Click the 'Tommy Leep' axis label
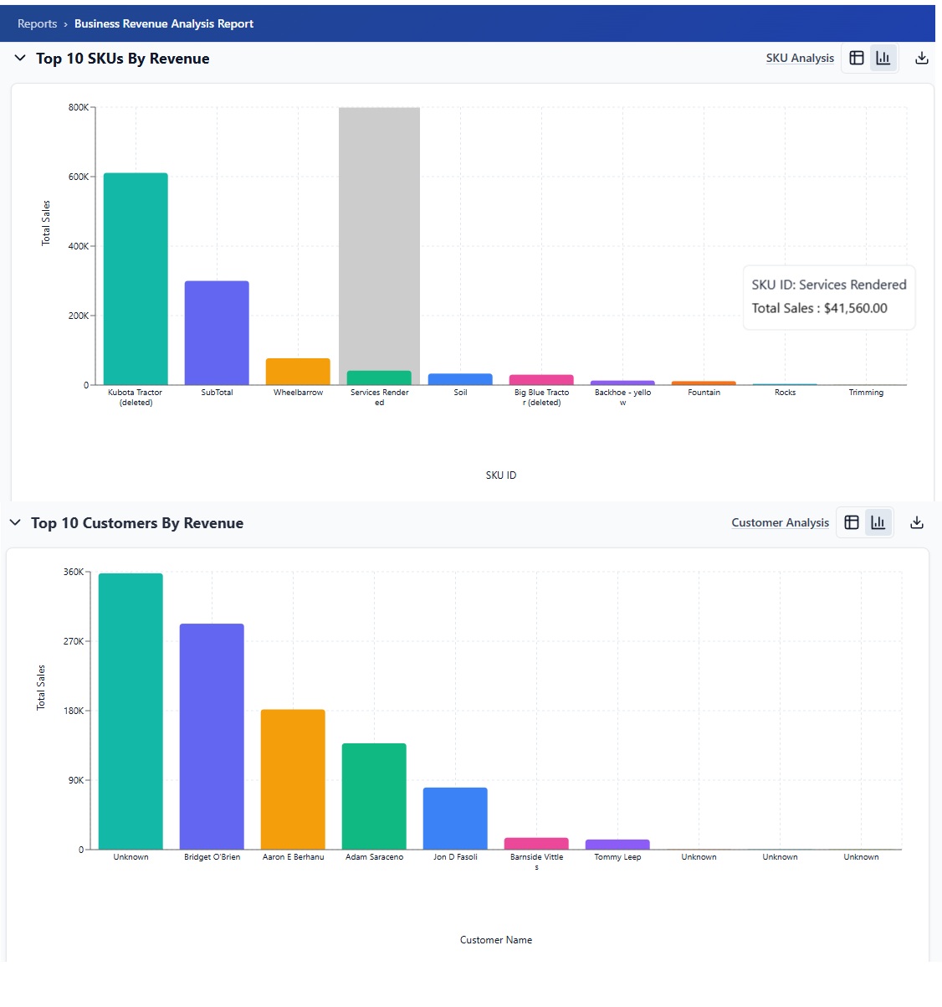942x1007 pixels. (617, 857)
